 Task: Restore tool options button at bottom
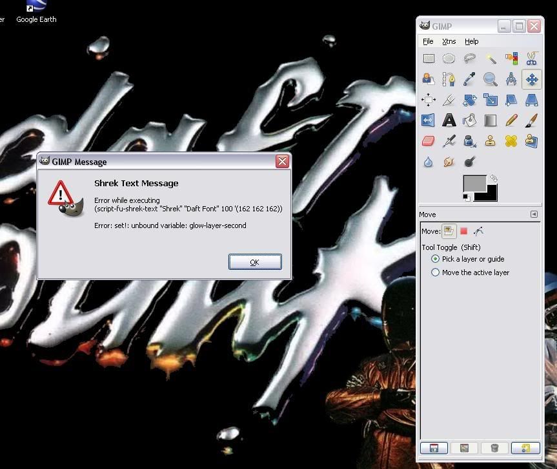[464, 448]
